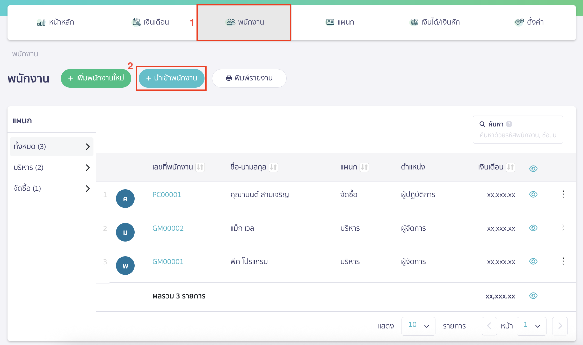Image resolution: width=583 pixels, height=345 pixels.
Task: Reveal total salary in the ผลรวม row
Action: pyautogui.click(x=533, y=296)
